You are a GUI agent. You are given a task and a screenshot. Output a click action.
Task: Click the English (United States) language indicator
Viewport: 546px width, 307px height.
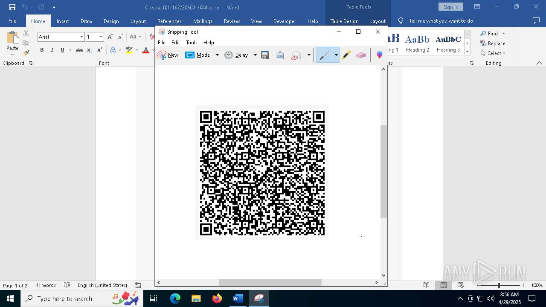pyautogui.click(x=102, y=285)
